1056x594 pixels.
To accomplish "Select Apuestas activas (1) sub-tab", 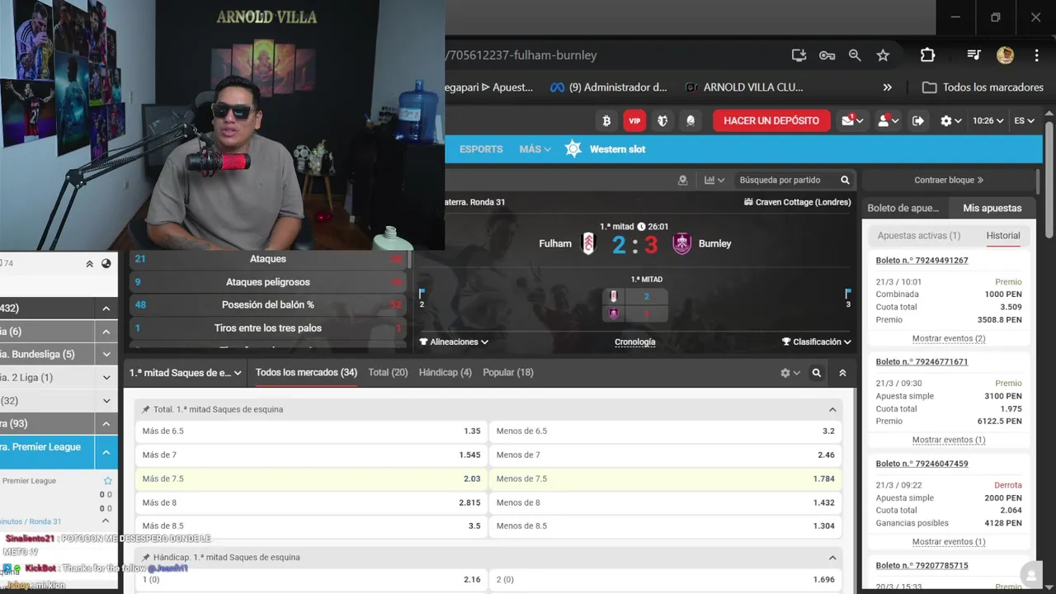I will pos(919,235).
